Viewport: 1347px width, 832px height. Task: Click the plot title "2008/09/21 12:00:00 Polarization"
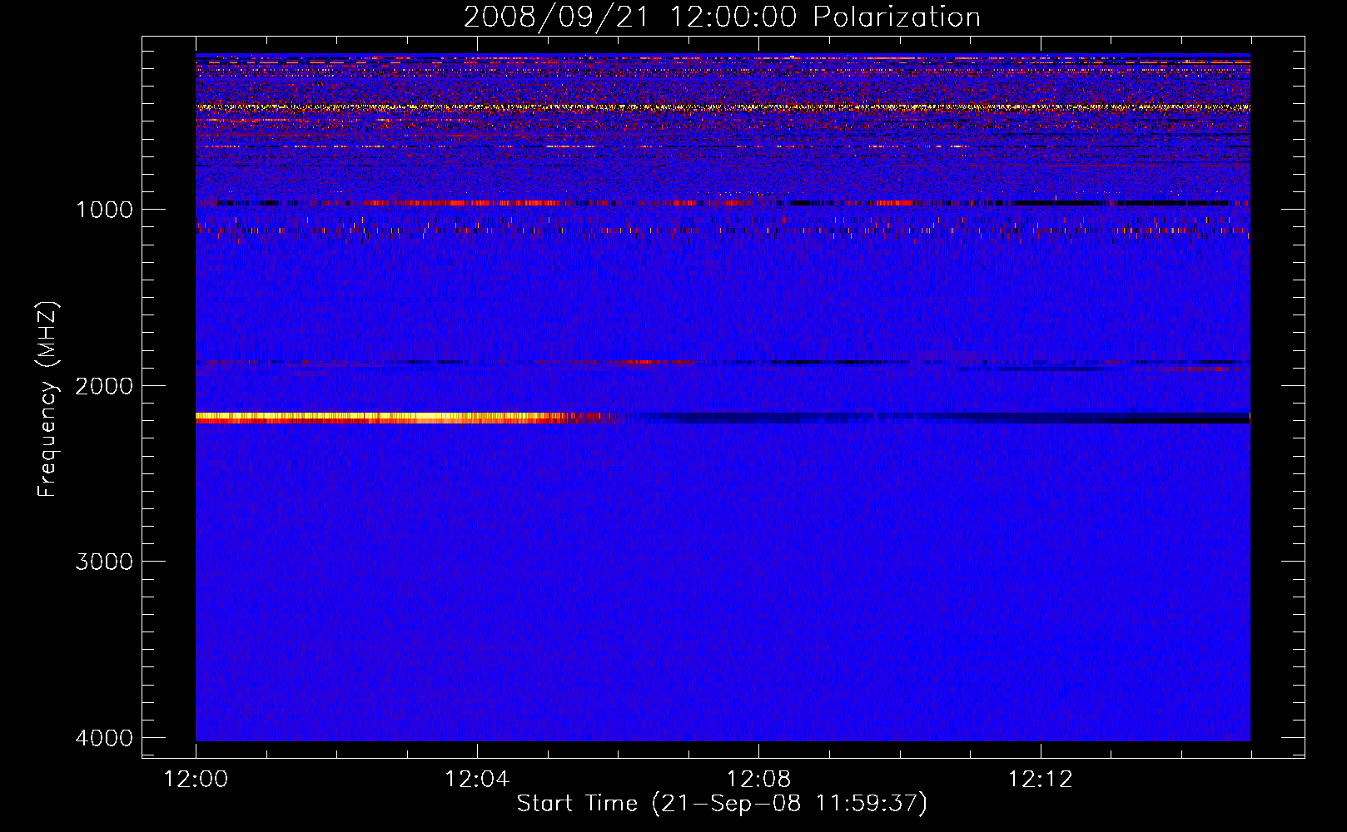coord(722,17)
